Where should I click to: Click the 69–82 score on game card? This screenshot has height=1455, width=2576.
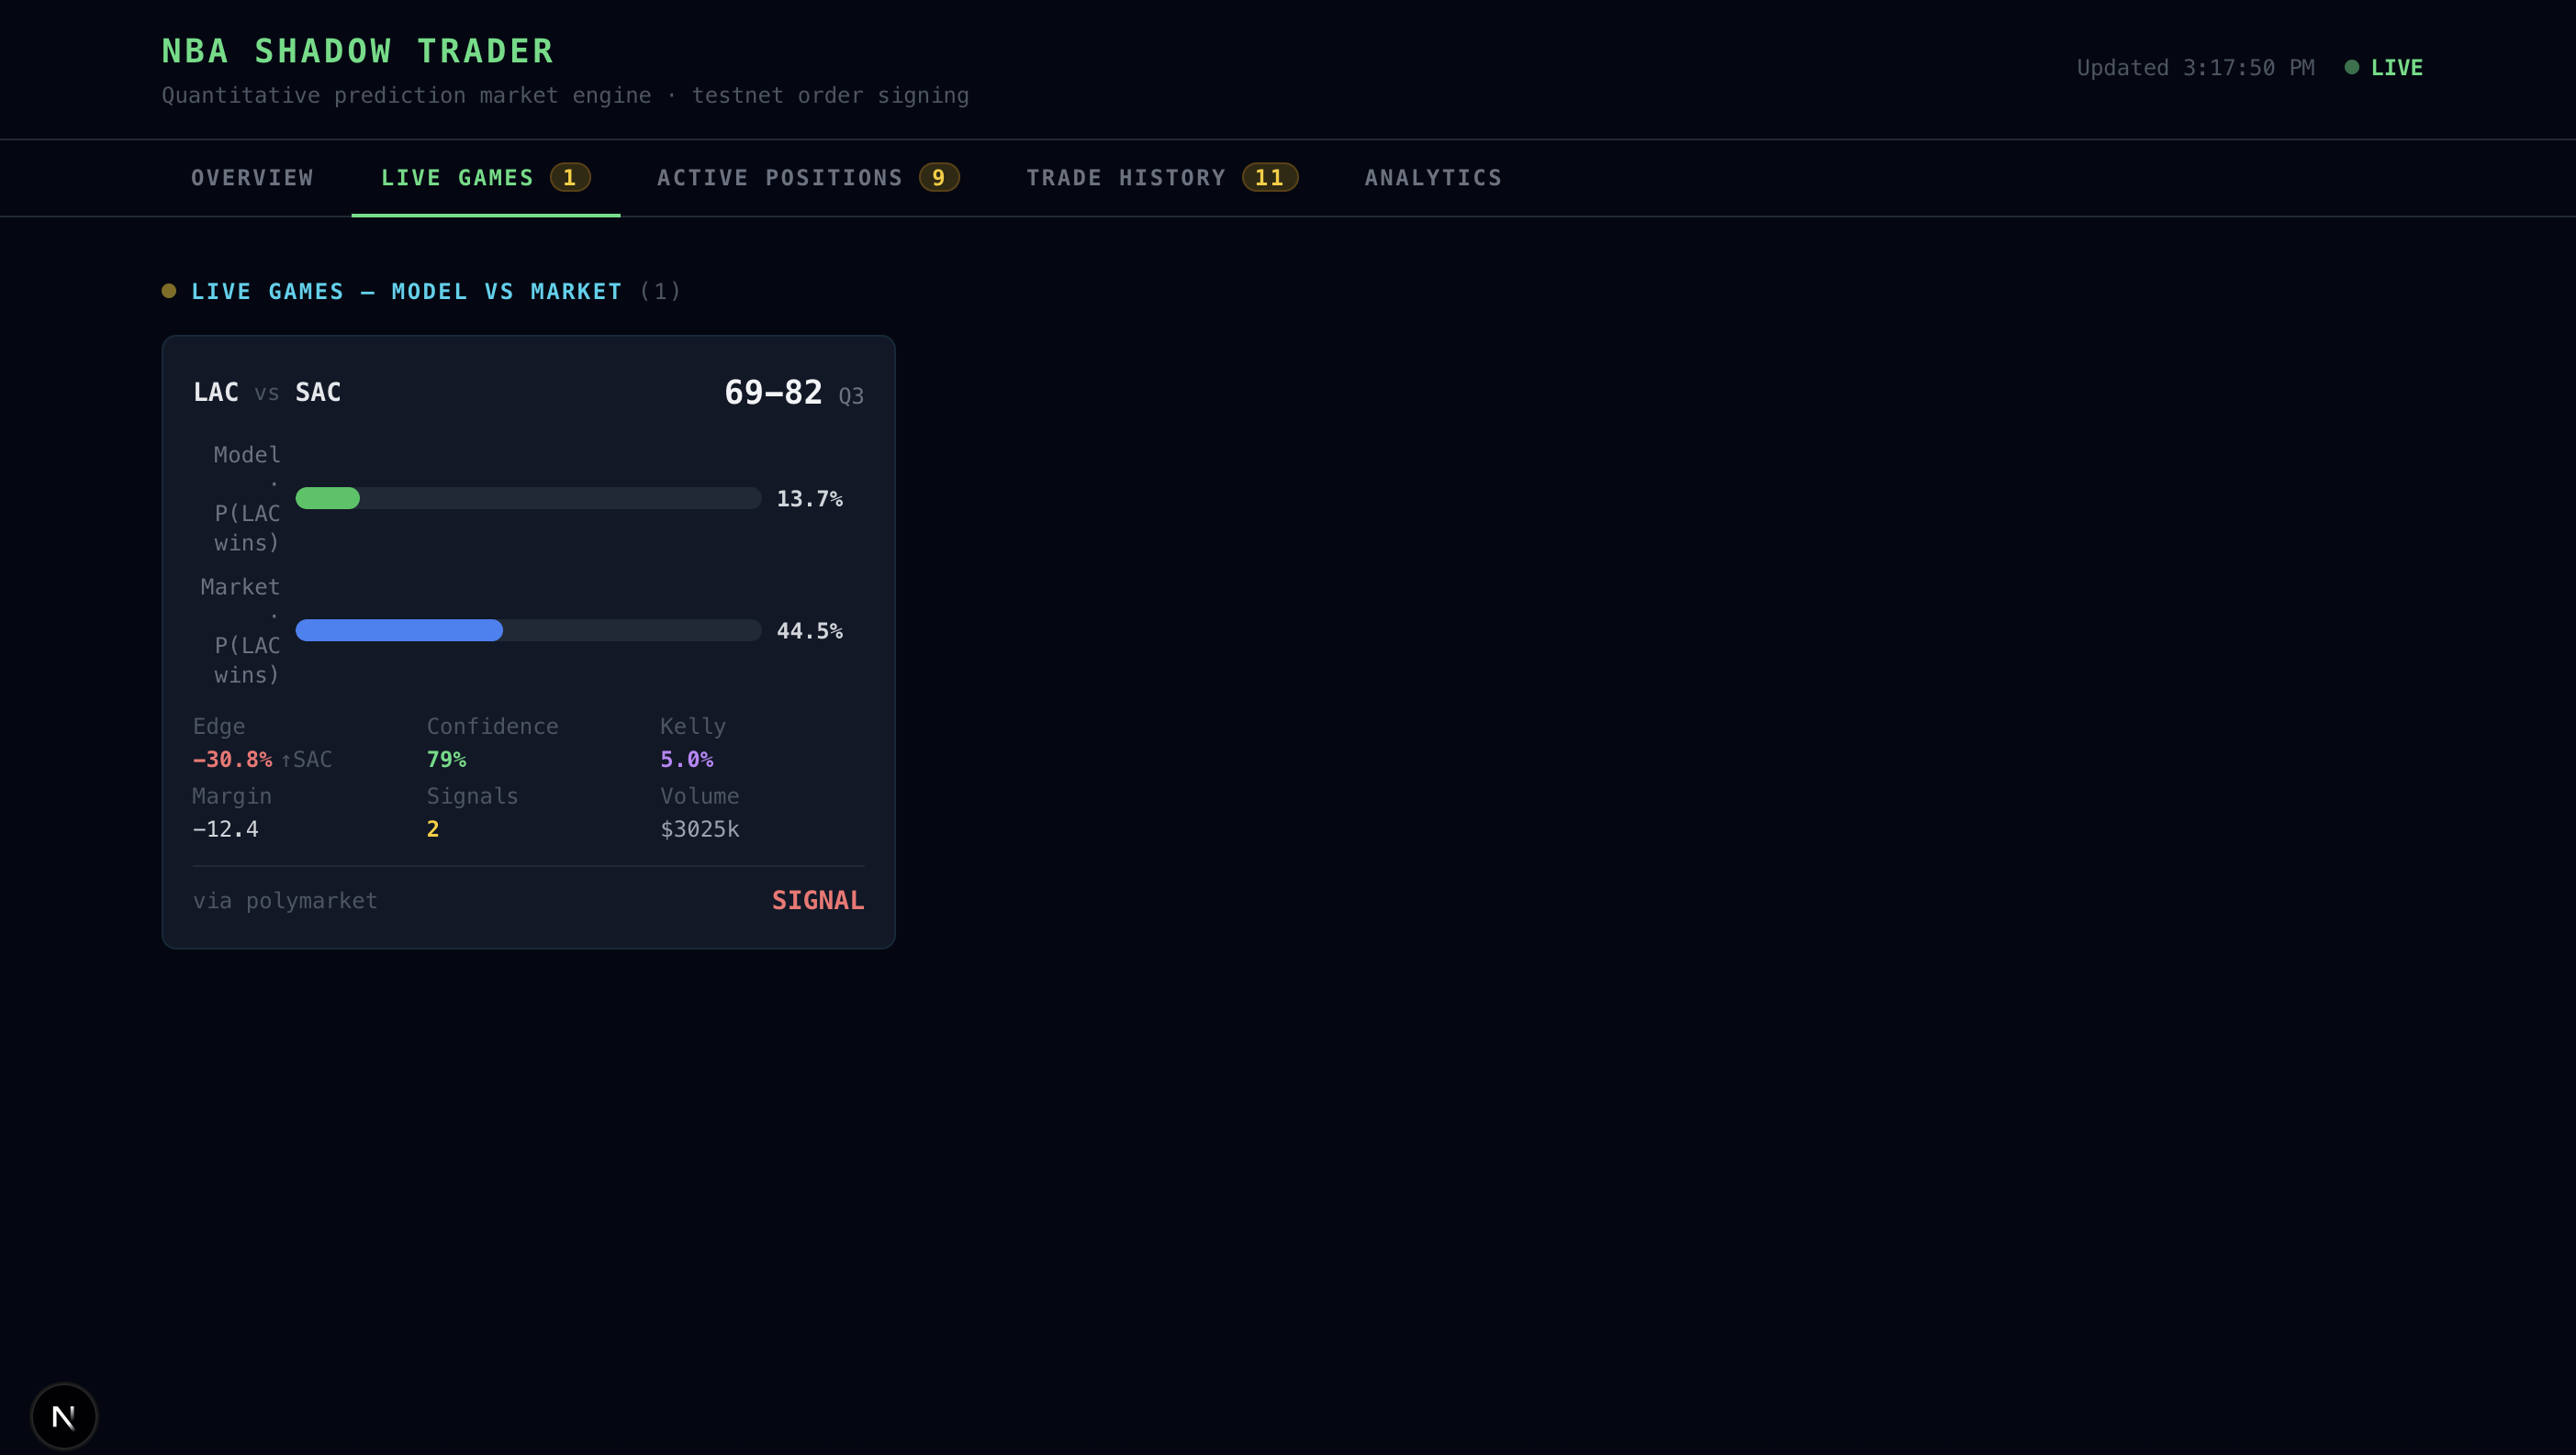(772, 393)
